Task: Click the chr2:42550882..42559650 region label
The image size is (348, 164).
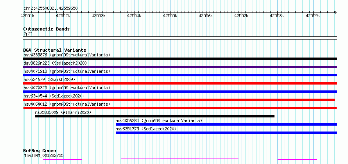Action: tap(50, 8)
